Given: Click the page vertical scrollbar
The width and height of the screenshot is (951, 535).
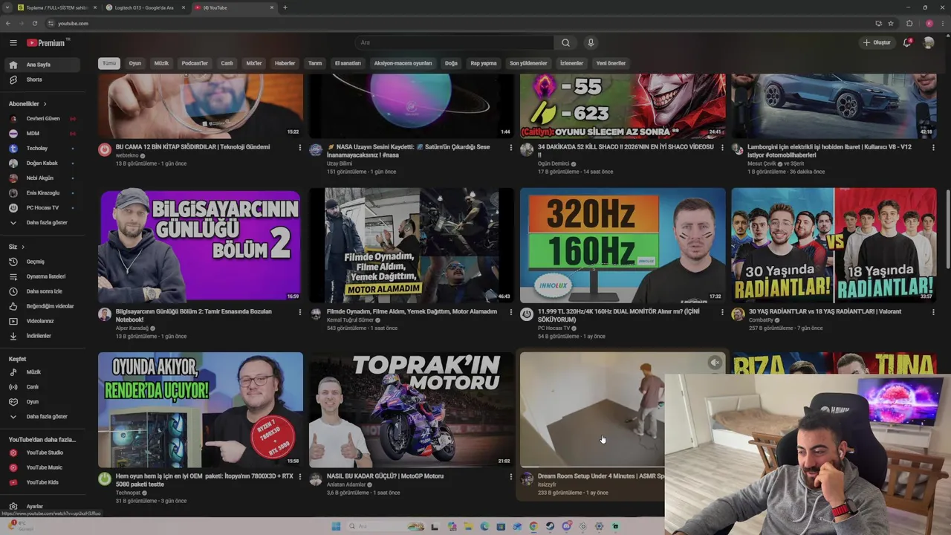Looking at the screenshot, I should [947, 230].
